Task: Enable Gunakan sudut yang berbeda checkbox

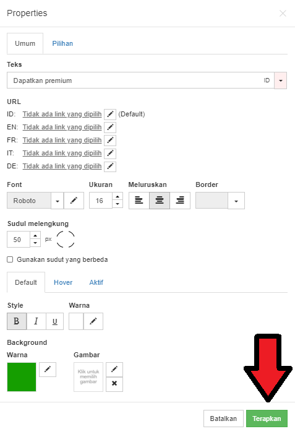Action: (x=10, y=259)
